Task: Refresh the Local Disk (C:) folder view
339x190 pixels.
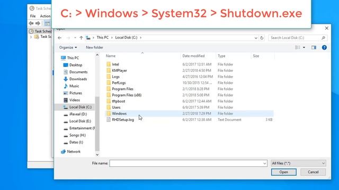Action: coord(262,38)
